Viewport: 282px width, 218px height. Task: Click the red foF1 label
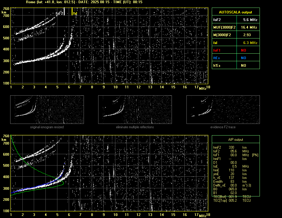coord(217,50)
